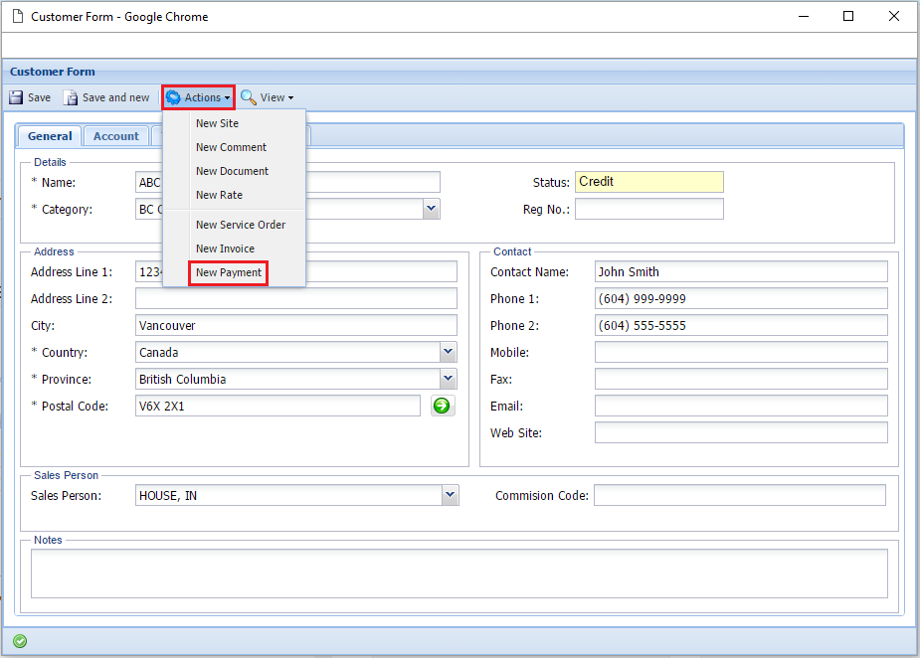Viewport: 920px width, 658px height.
Task: Open the Category dropdown arrow
Action: point(432,208)
